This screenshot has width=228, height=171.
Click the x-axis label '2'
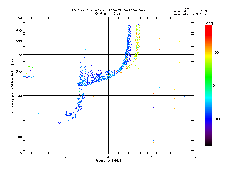[66, 157]
